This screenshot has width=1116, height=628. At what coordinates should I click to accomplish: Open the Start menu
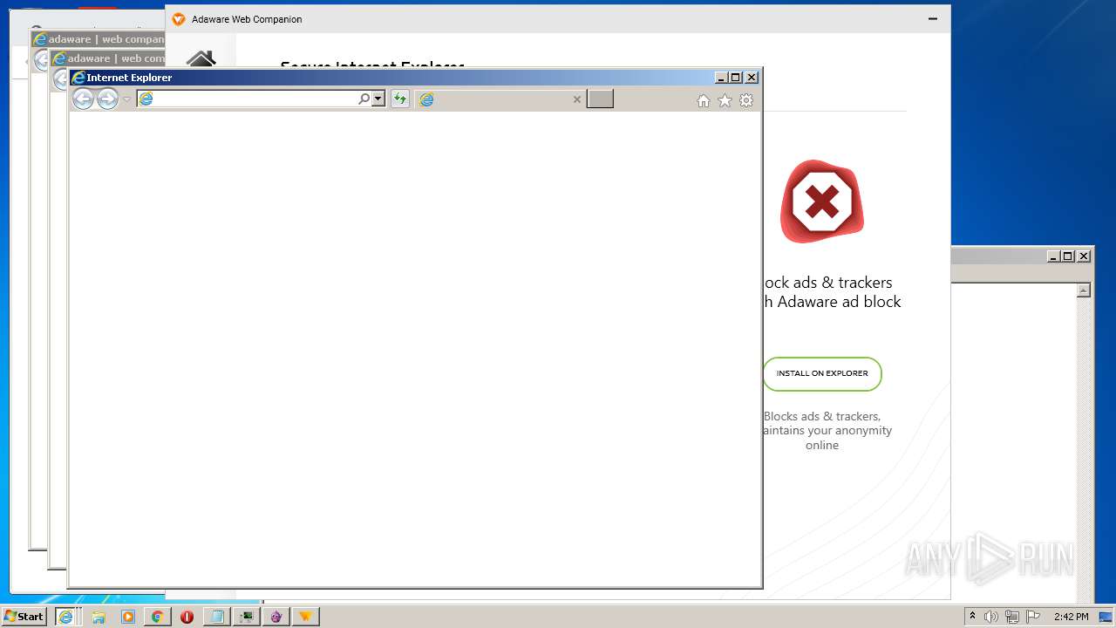tap(24, 617)
